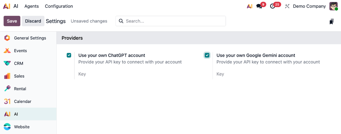Screen dimensions: 341x134
Task: Select the Sales icon in sidebar
Action: click(7, 76)
